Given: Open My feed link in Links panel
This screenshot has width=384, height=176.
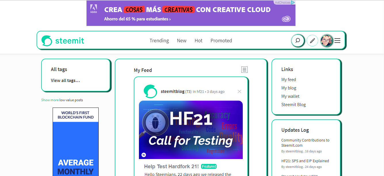Looking at the screenshot, I should 289,80.
